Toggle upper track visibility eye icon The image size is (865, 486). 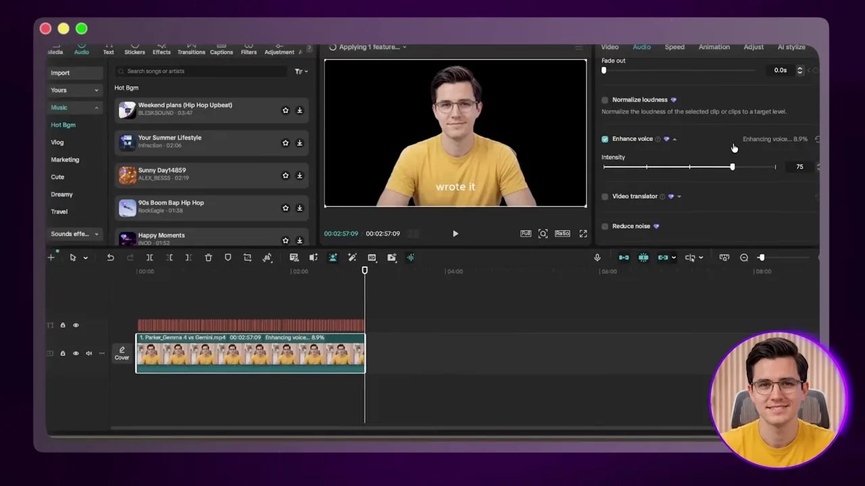pyautogui.click(x=76, y=325)
